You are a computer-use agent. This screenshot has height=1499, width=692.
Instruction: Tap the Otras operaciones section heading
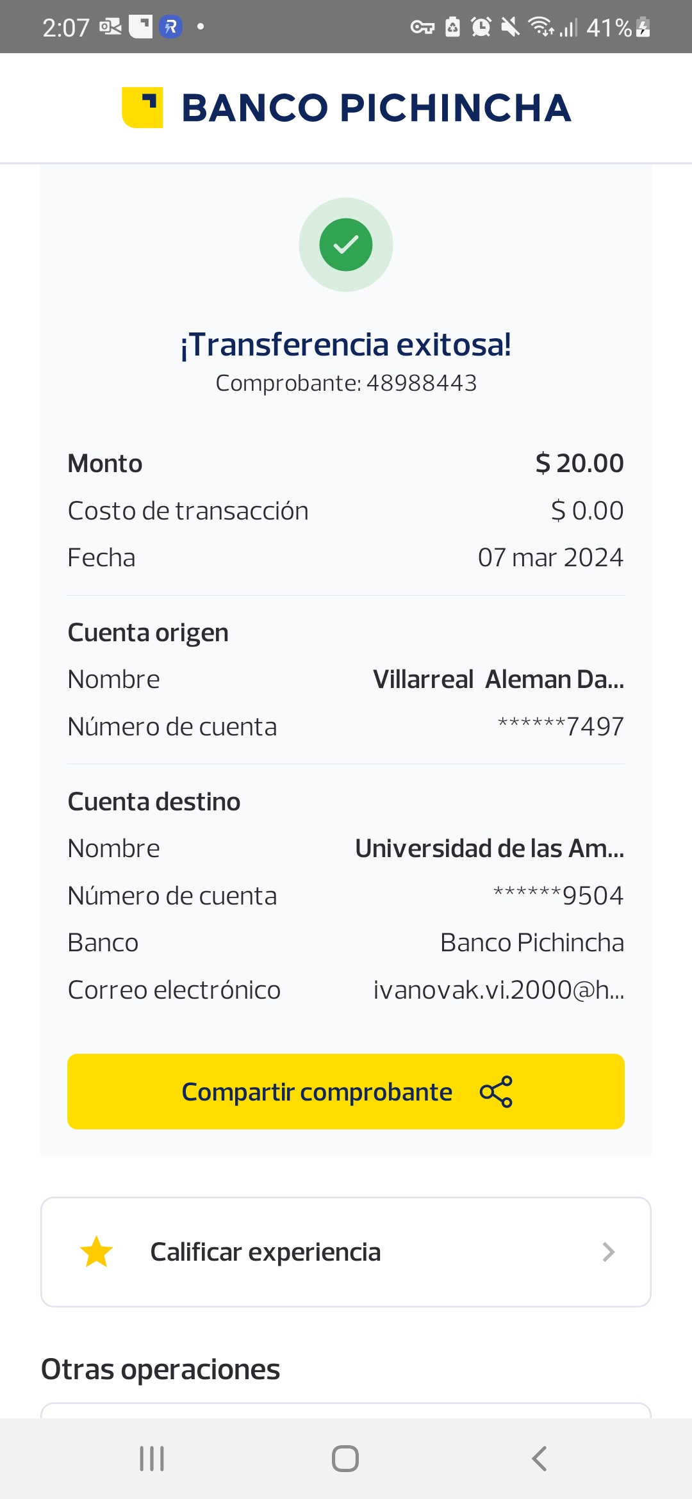coord(161,1370)
